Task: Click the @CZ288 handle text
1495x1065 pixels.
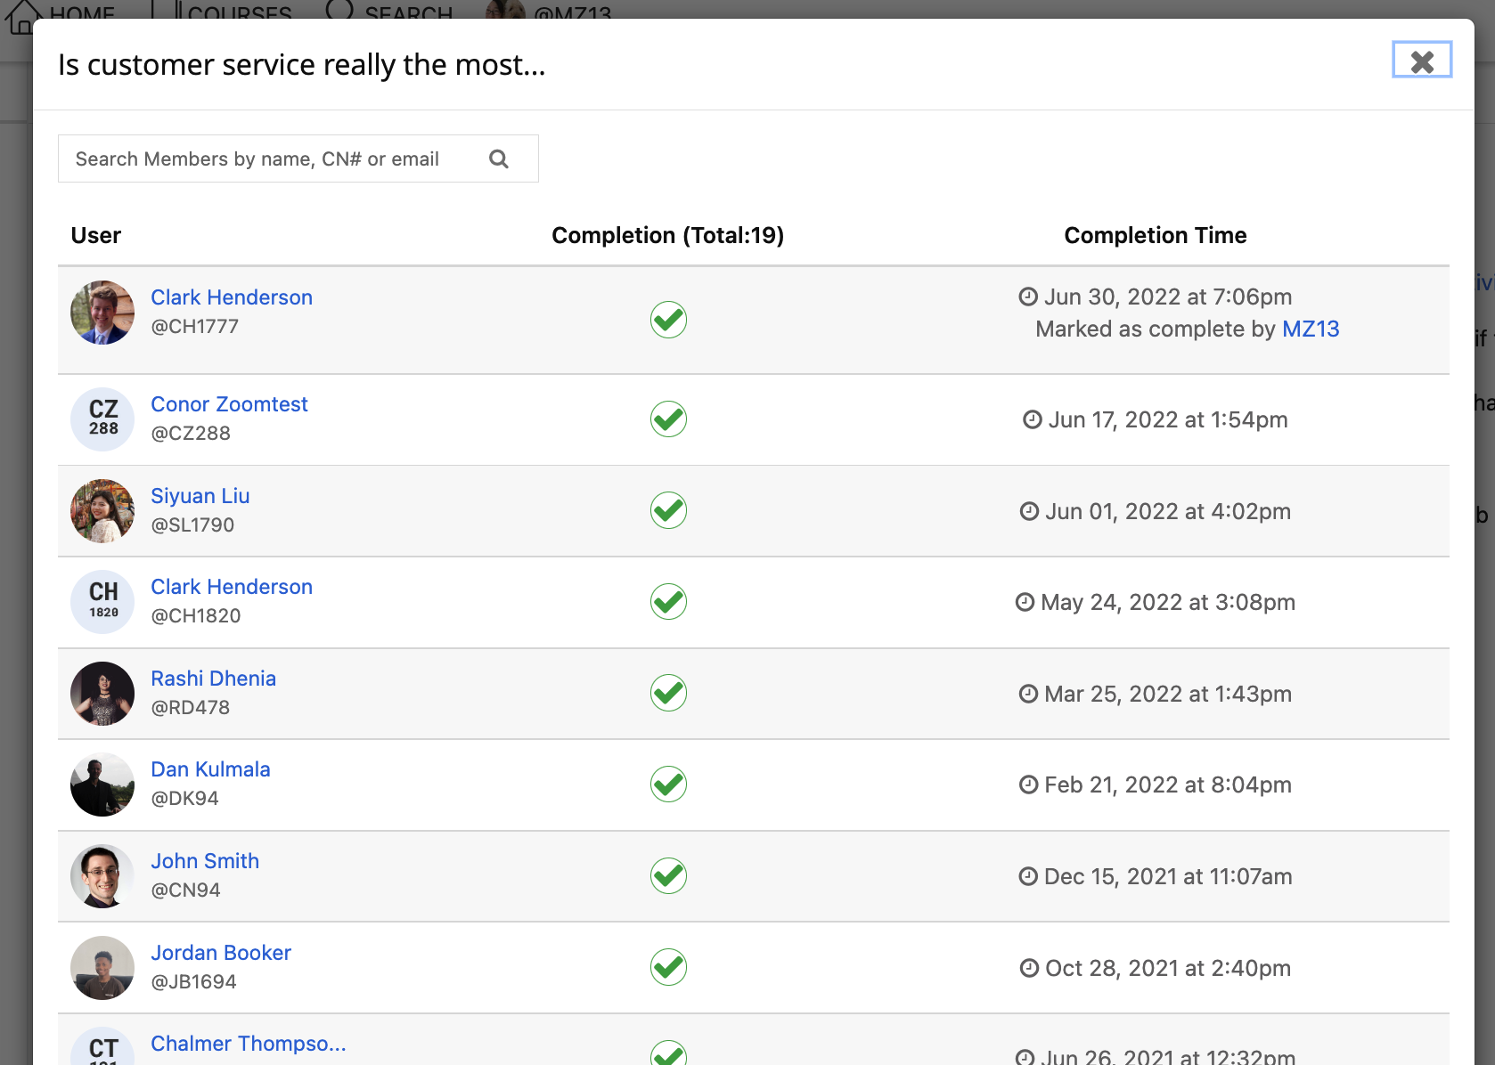Action: click(x=191, y=433)
